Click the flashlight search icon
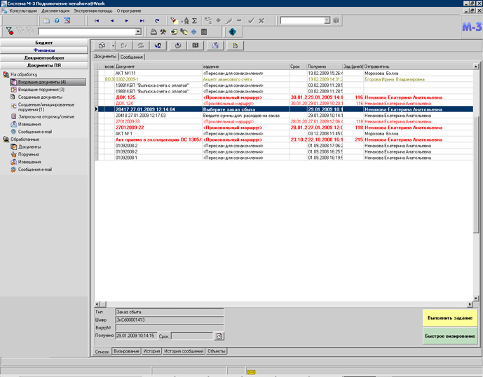 [x=174, y=20]
